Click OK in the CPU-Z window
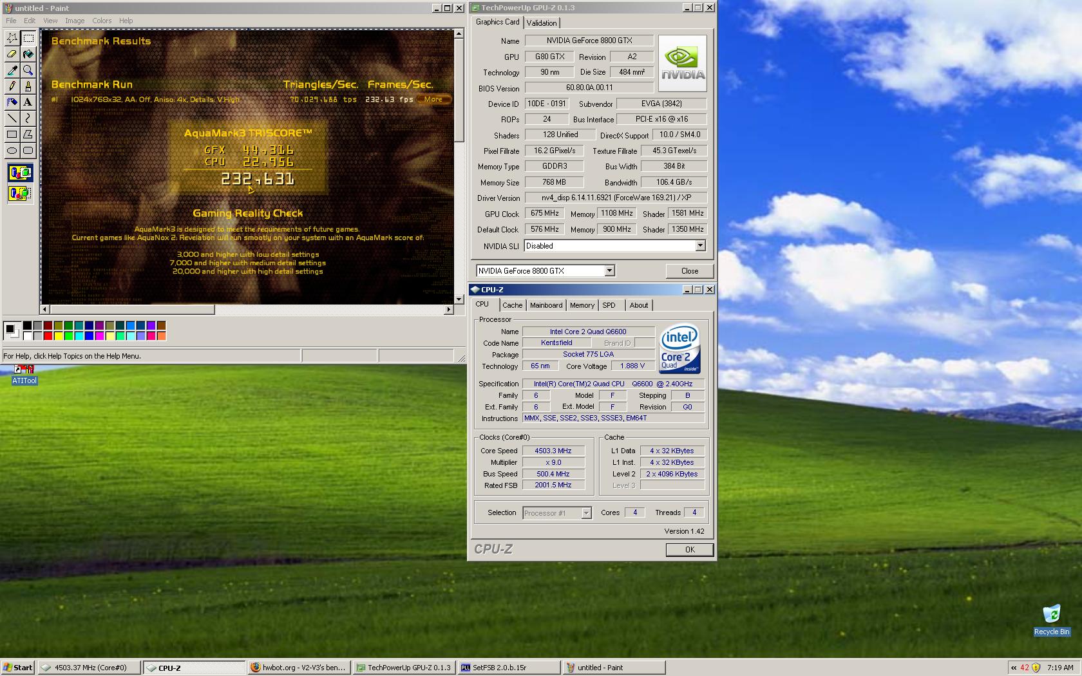Screen dimensions: 1082x676 [x=690, y=550]
